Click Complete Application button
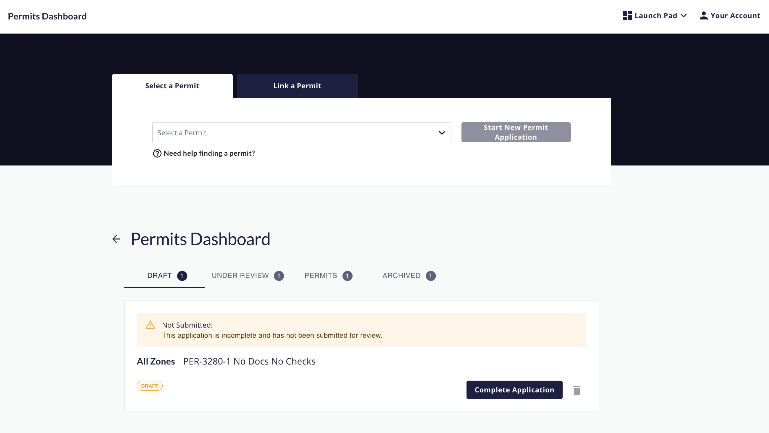769x433 pixels. (x=514, y=390)
